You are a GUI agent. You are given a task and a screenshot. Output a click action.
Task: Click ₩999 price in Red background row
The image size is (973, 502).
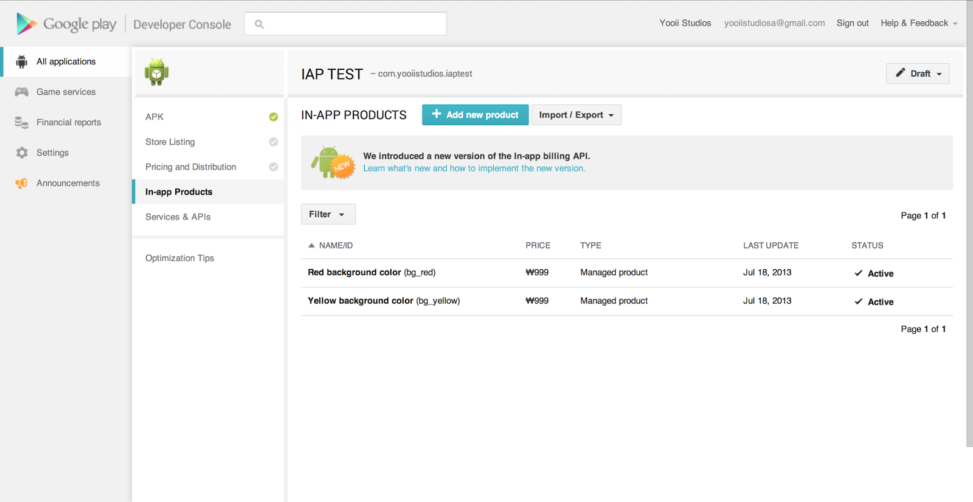(x=537, y=272)
